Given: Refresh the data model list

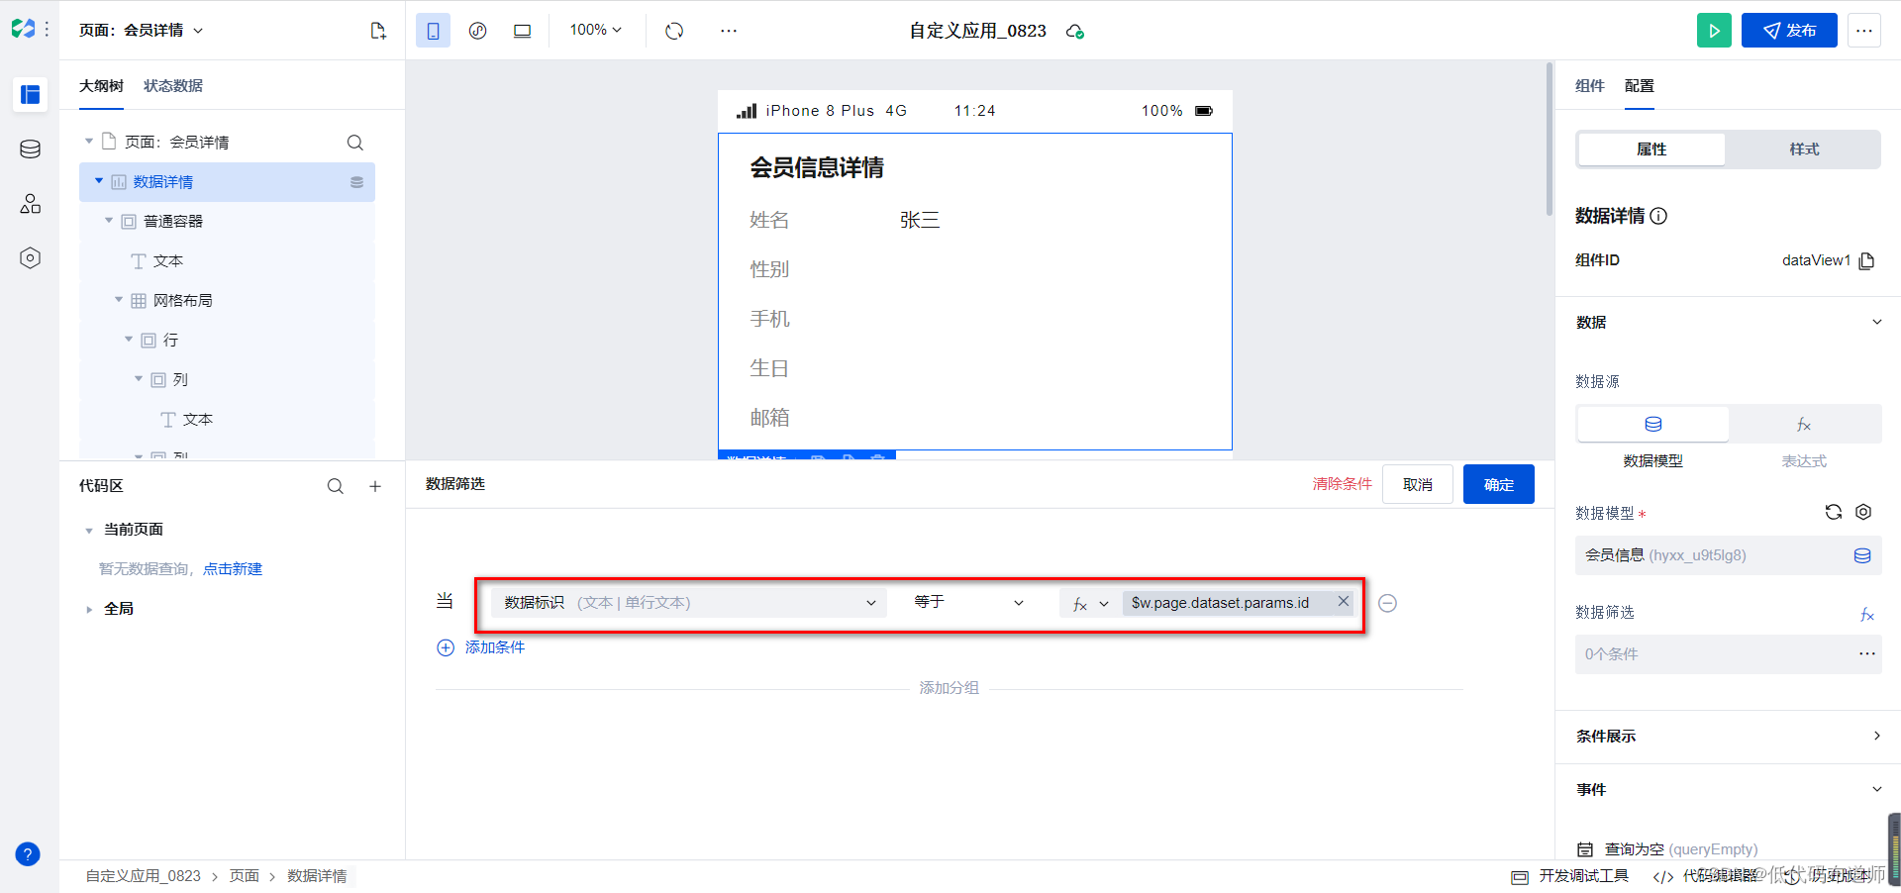Looking at the screenshot, I should 1834,512.
